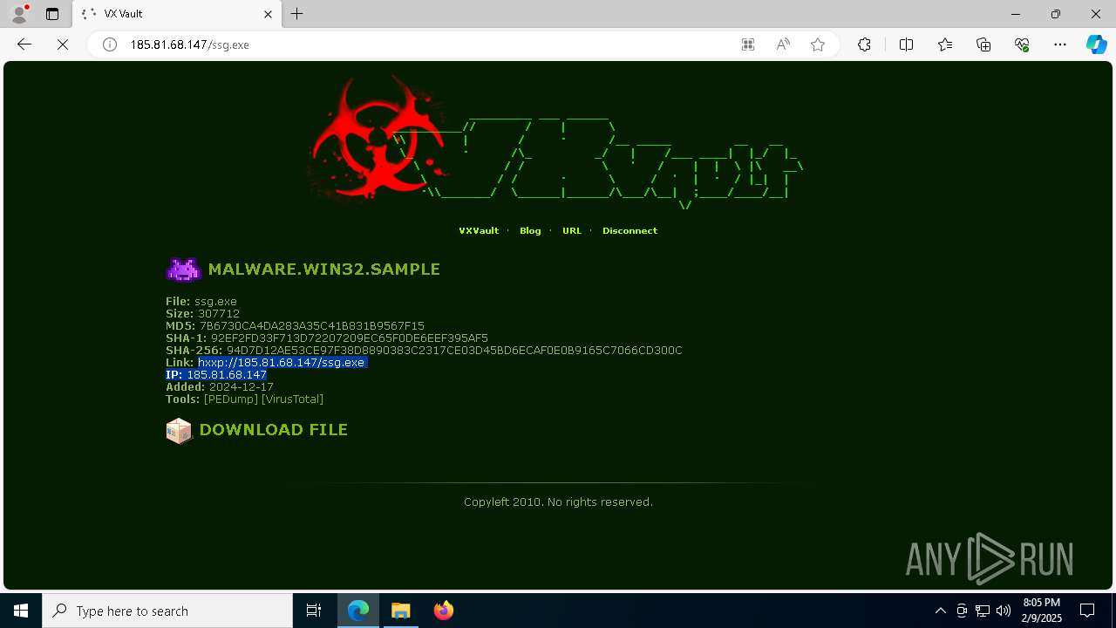1116x628 pixels.
Task: Open a new tab with plus button
Action: click(297, 14)
